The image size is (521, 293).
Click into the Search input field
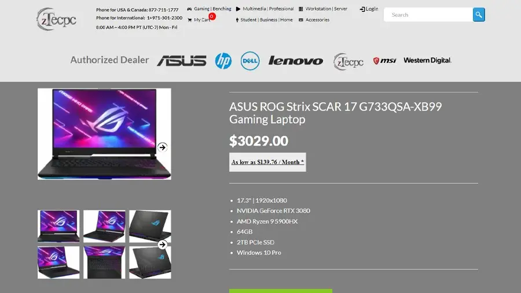coord(428,14)
